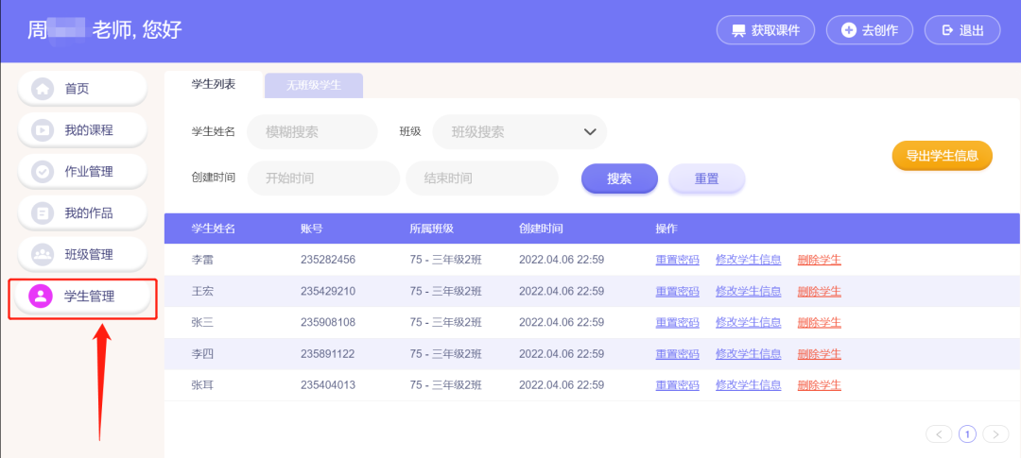Click the home icon beside 首页
The image size is (1021, 458).
43,89
